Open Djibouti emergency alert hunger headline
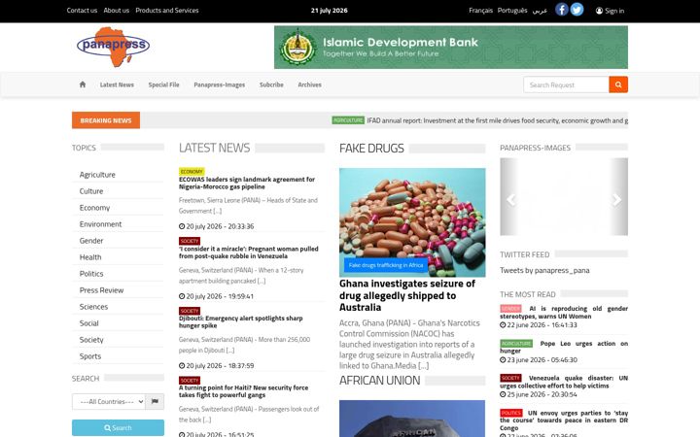The width and height of the screenshot is (700, 437). coord(241,322)
